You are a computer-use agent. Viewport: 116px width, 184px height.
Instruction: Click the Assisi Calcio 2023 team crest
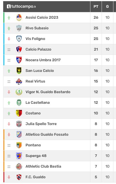click(x=19, y=18)
